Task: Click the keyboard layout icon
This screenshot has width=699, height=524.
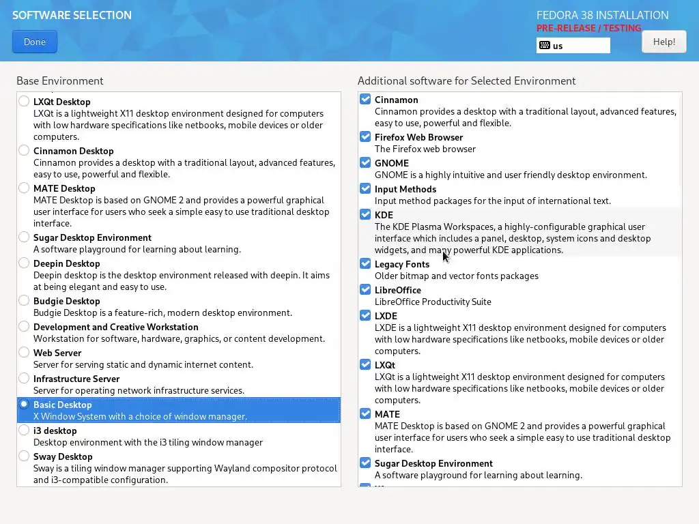Action: [x=544, y=46]
